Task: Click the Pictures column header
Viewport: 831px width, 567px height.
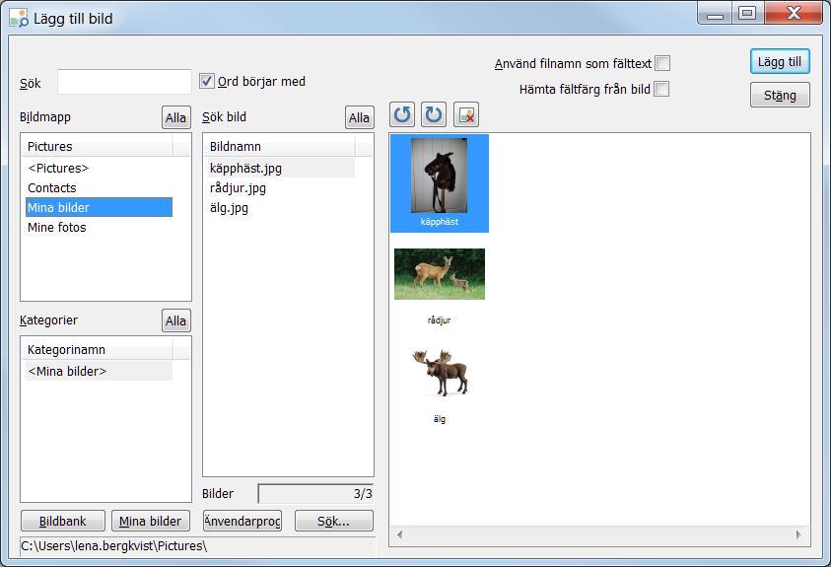Action: 97,146
